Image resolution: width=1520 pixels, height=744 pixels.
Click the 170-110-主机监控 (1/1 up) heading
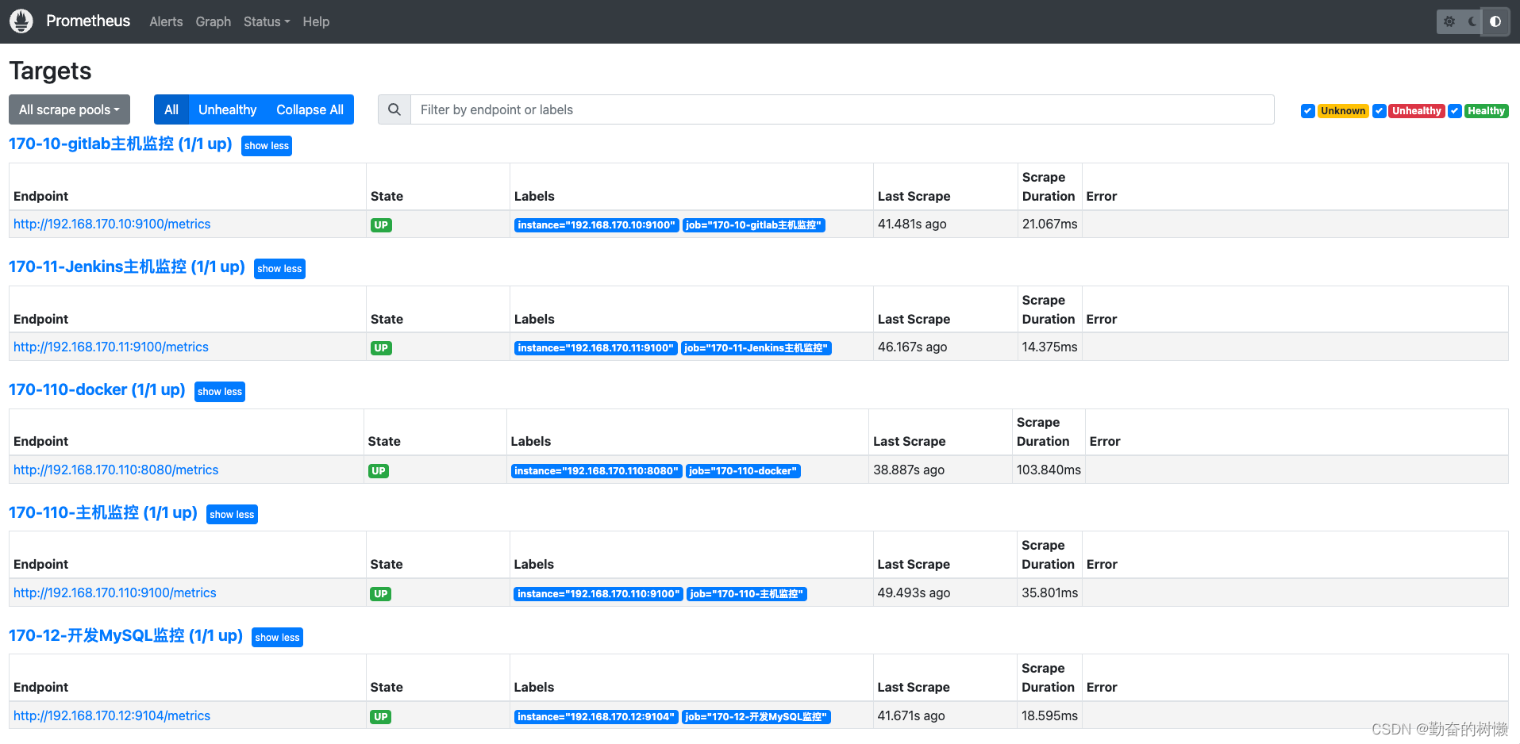pos(103,512)
